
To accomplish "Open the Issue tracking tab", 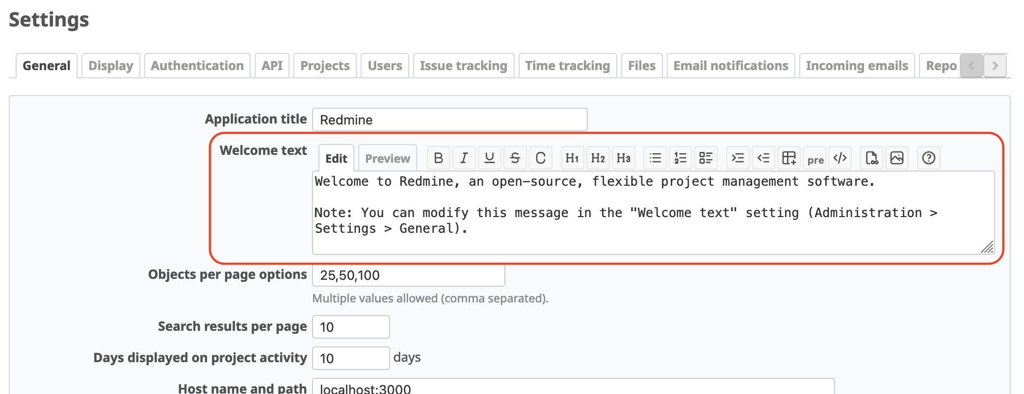I will pyautogui.click(x=463, y=66).
